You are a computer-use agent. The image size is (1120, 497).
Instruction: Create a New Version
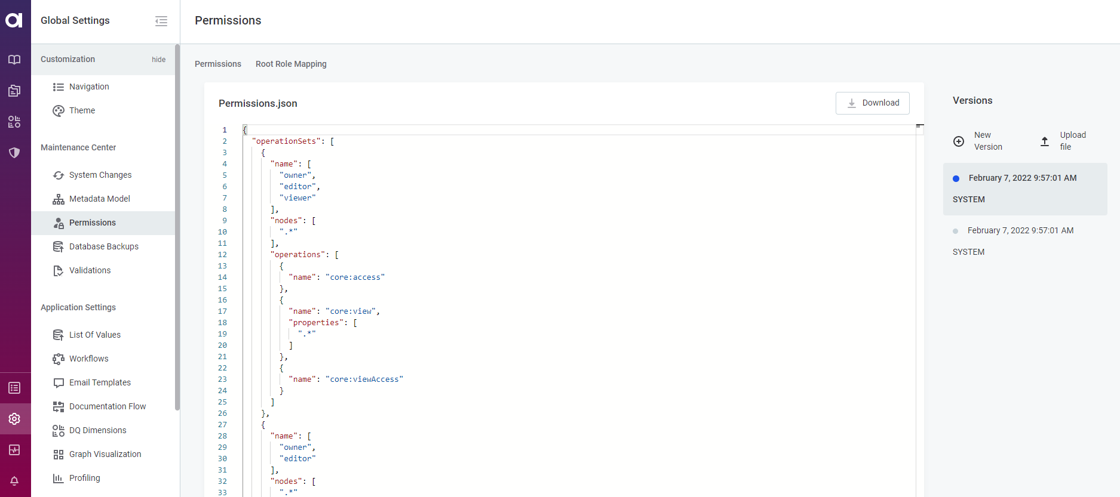pyautogui.click(x=978, y=141)
